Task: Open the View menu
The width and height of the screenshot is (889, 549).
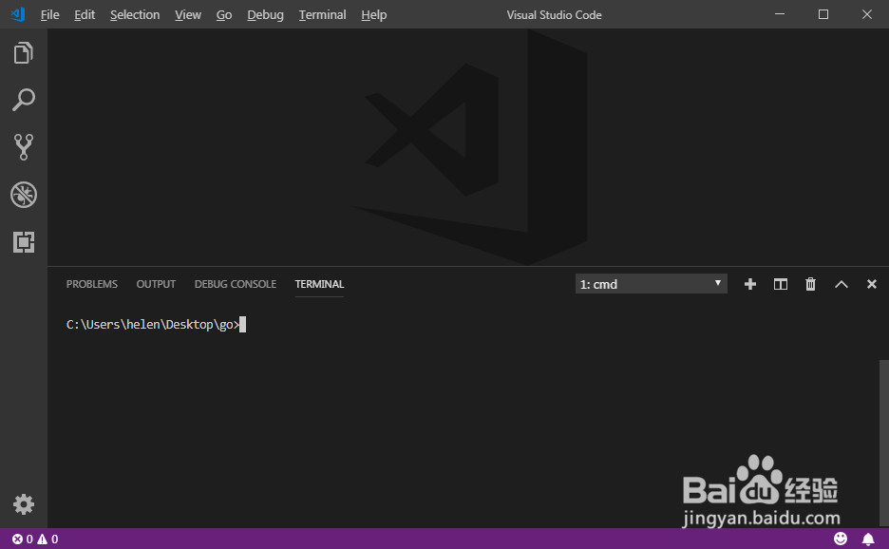Action: [x=188, y=15]
